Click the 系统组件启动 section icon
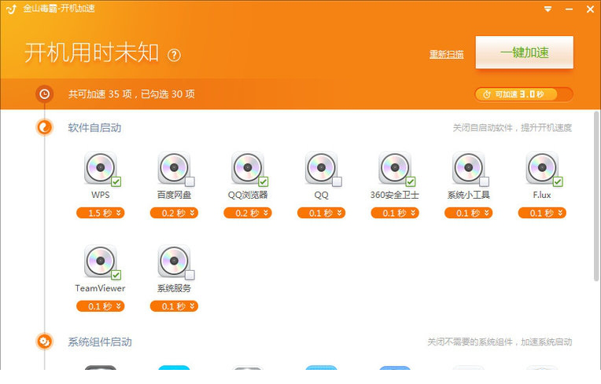Viewport: 601px width, 384px height. 45,342
